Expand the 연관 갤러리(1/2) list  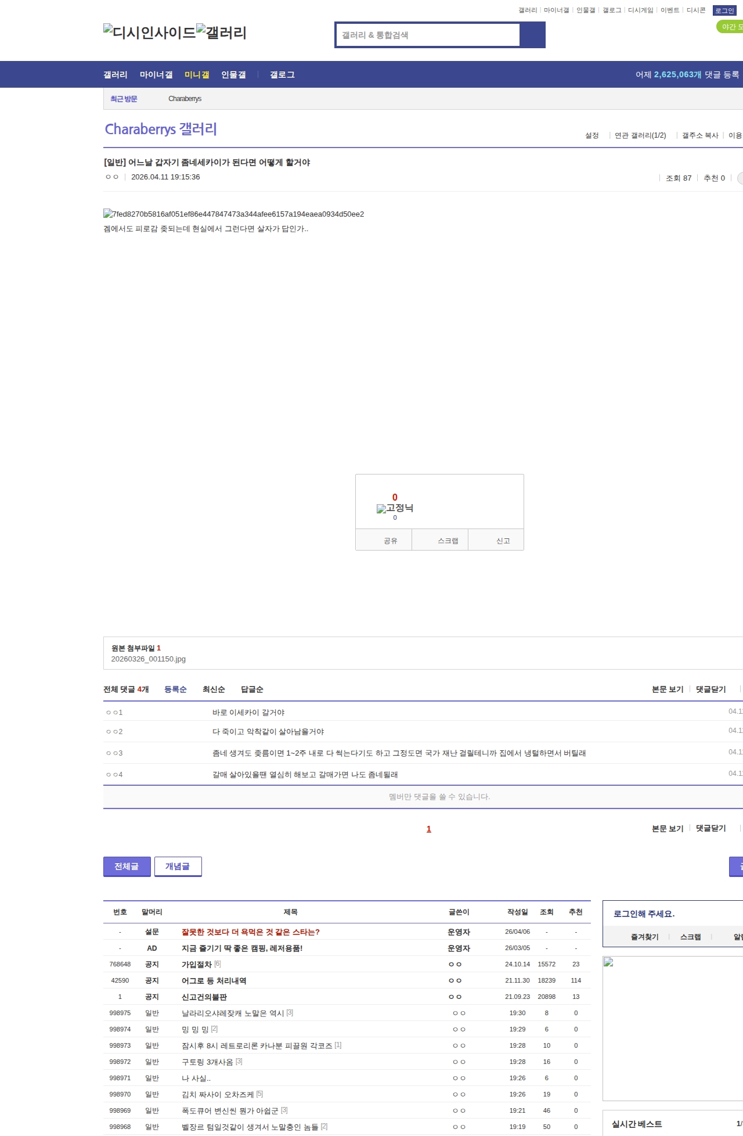[640, 135]
